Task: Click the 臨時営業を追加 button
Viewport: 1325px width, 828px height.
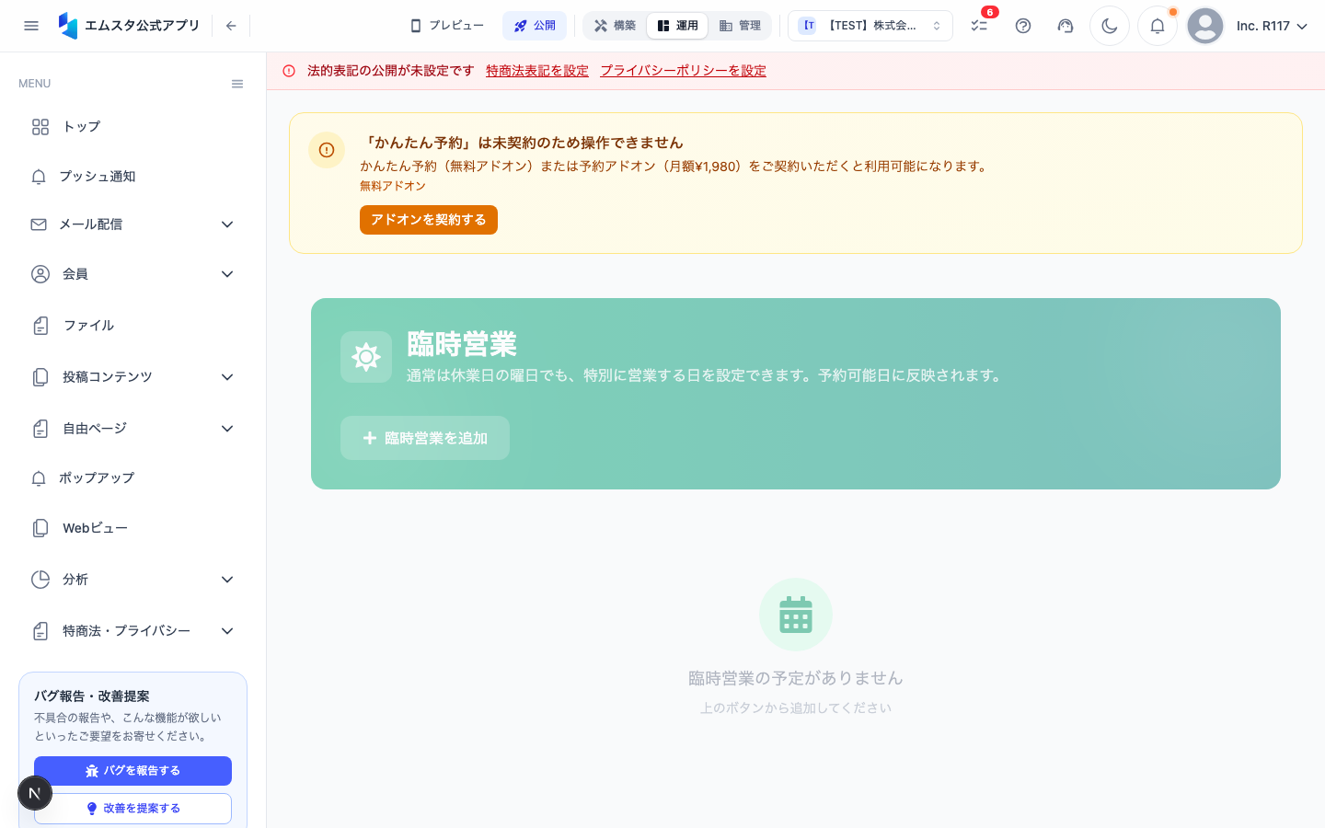Action: [425, 438]
